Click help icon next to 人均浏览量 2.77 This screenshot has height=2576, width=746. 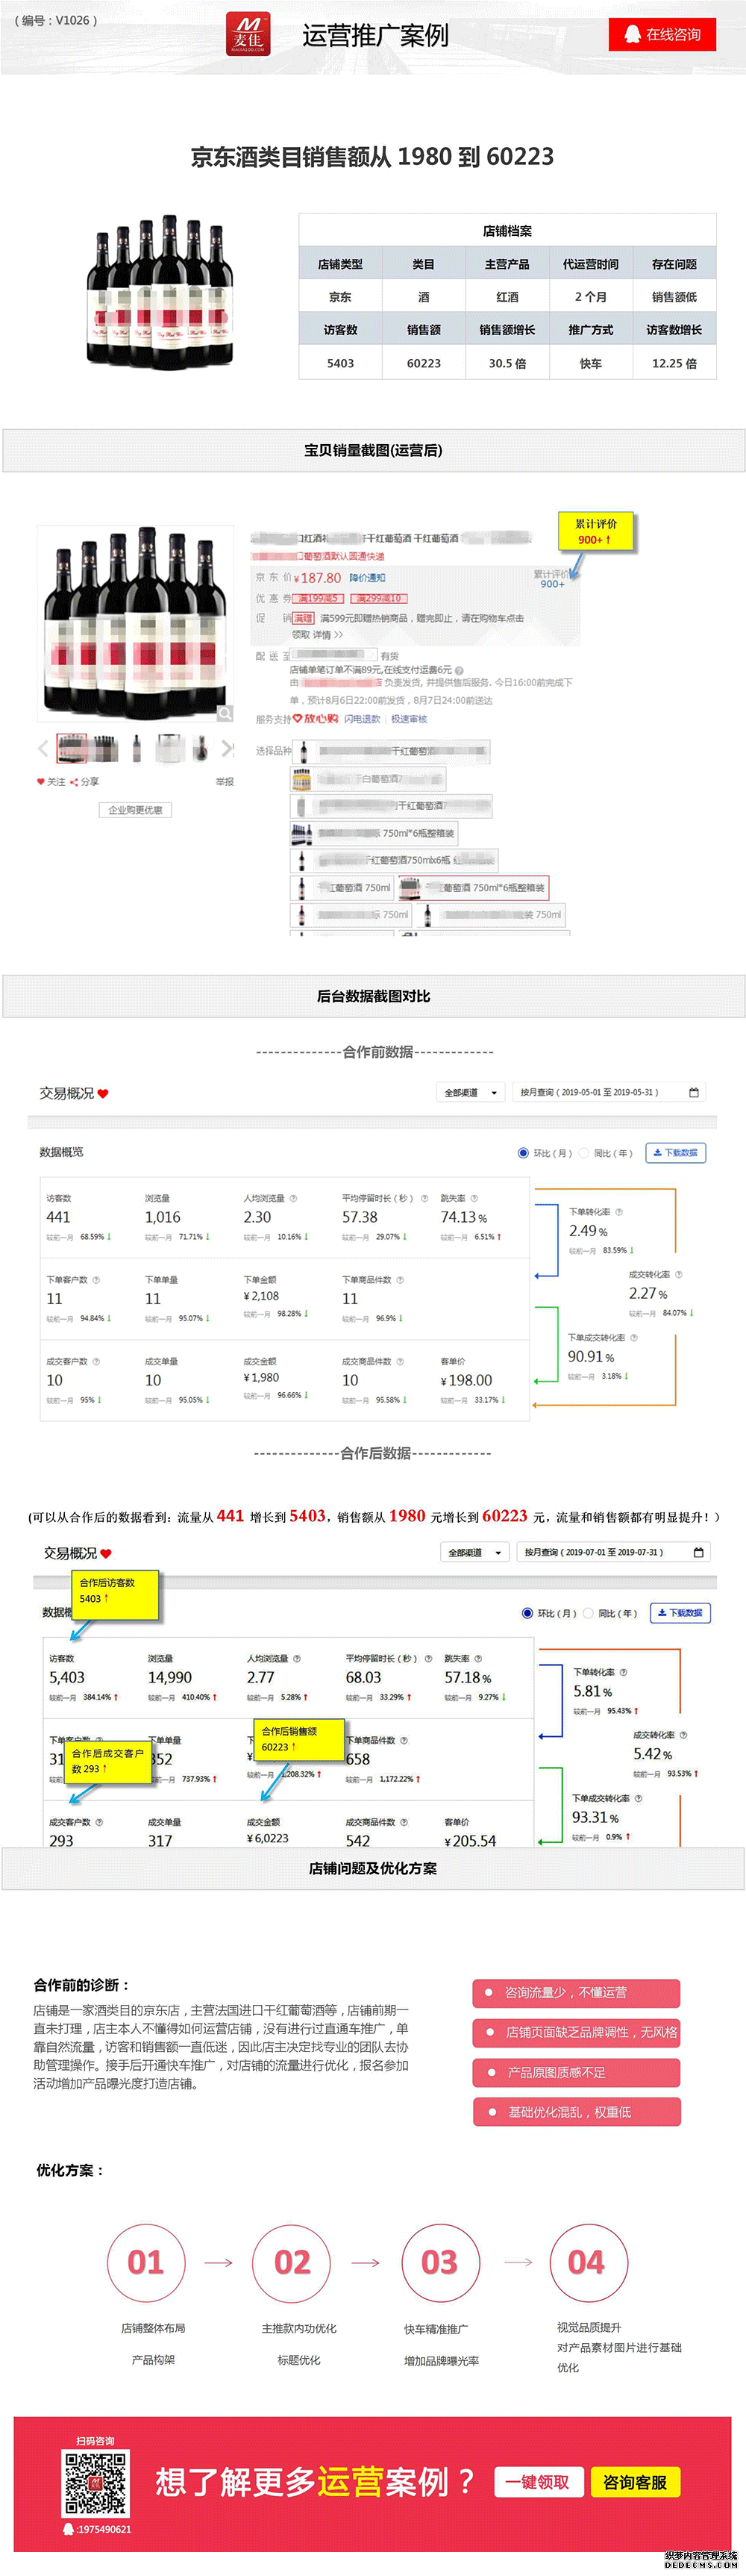pos(297,1659)
